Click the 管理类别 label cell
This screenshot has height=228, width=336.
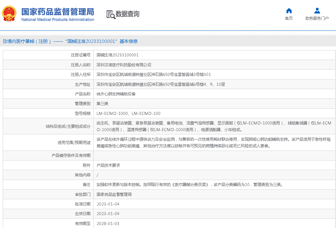click(48, 103)
